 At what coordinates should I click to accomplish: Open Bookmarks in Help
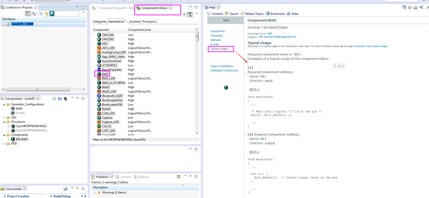[276, 14]
